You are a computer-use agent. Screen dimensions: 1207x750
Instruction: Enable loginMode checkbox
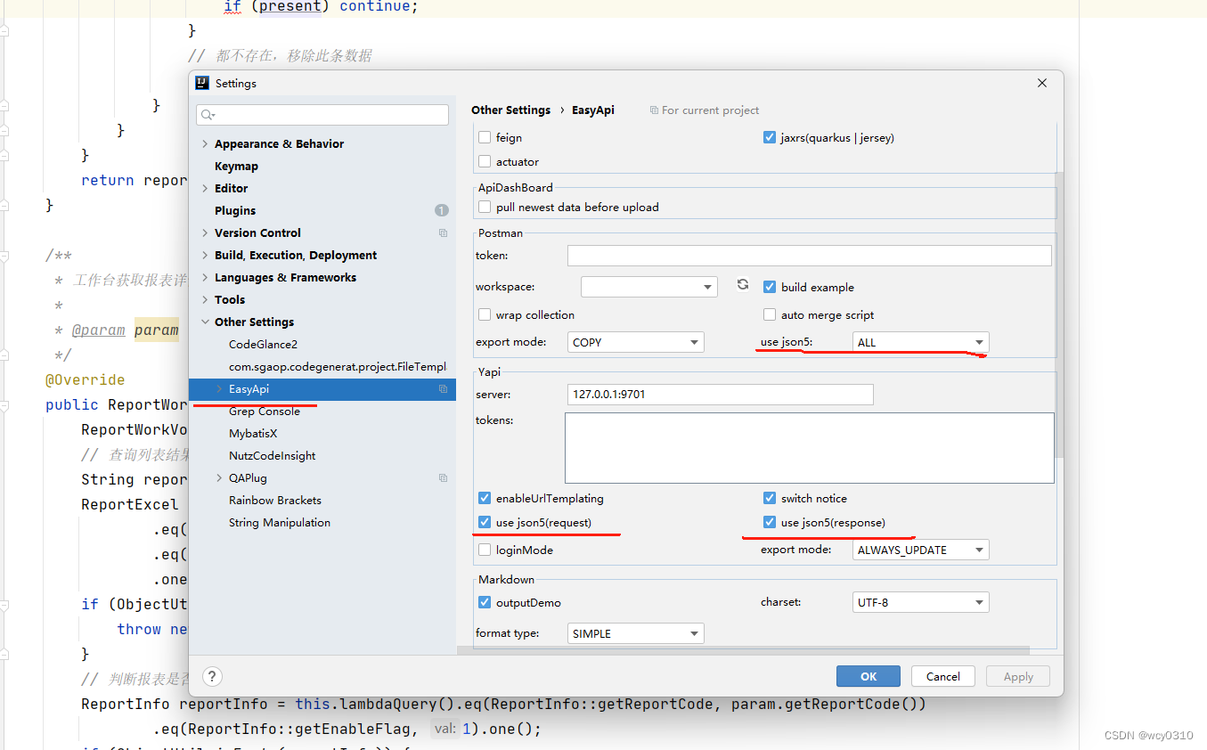pyautogui.click(x=485, y=550)
